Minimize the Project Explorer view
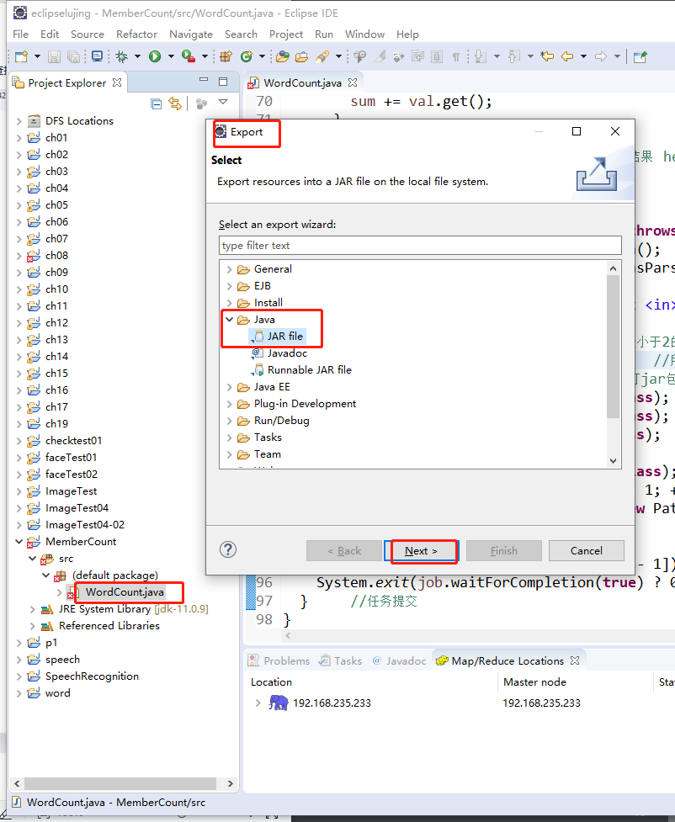The width and height of the screenshot is (675, 822). tap(204, 80)
